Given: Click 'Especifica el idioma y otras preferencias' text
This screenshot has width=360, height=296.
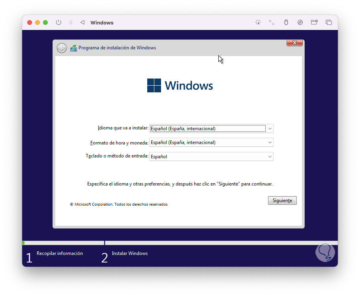Looking at the screenshot, I should click(x=180, y=184).
